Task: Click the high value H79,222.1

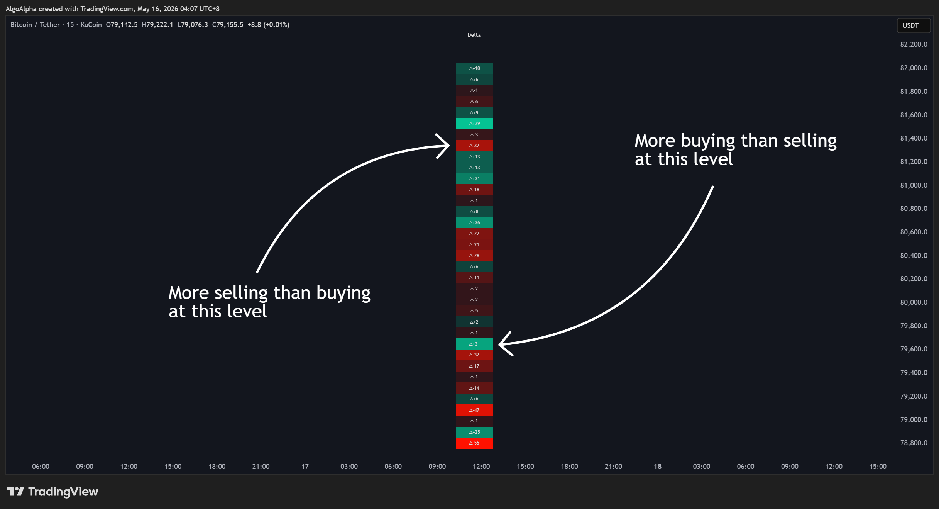Action: point(157,25)
